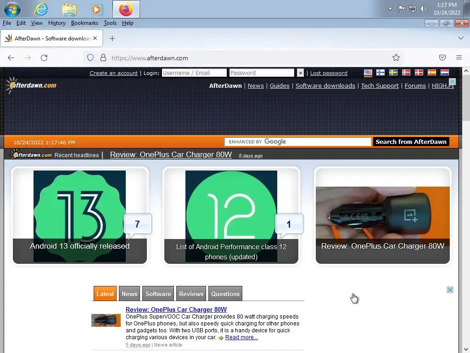Focus the Username / Email field
Image resolution: width=470 pixels, height=353 pixels.
194,73
